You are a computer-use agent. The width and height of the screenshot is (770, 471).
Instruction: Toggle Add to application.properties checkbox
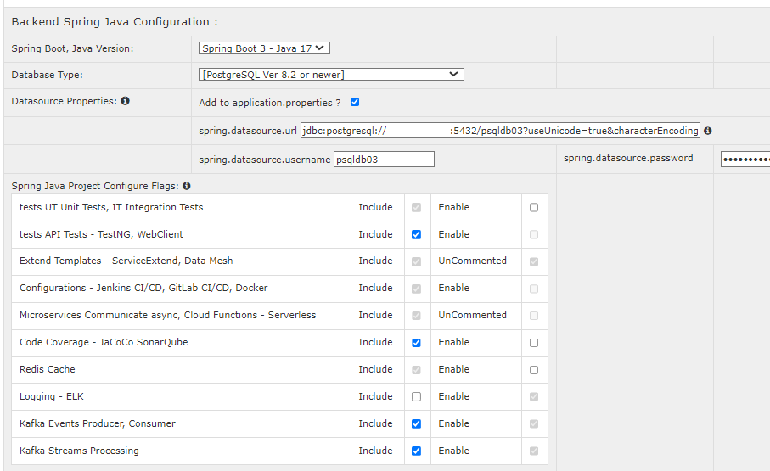point(355,102)
